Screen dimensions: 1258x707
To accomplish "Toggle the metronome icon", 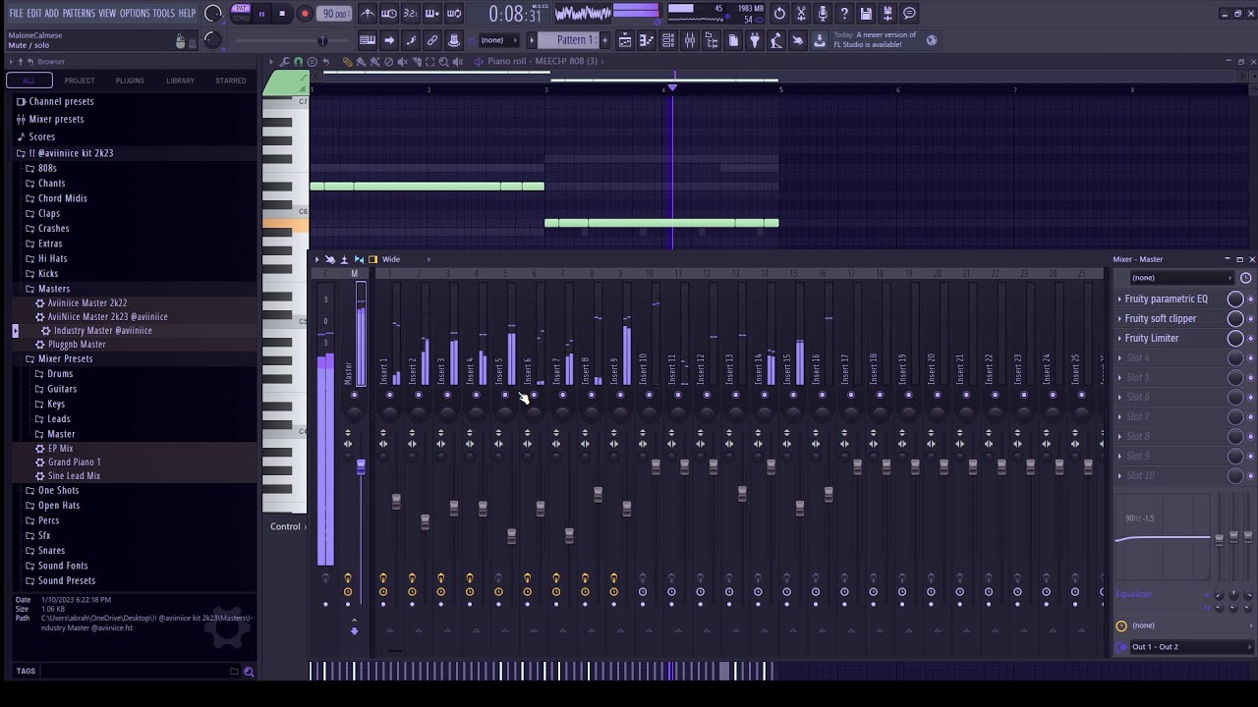I will [x=368, y=14].
